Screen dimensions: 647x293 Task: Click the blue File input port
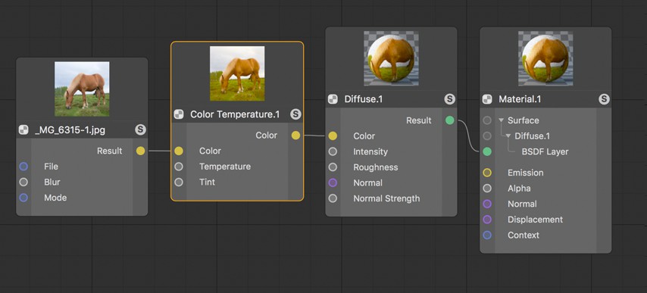click(23, 167)
